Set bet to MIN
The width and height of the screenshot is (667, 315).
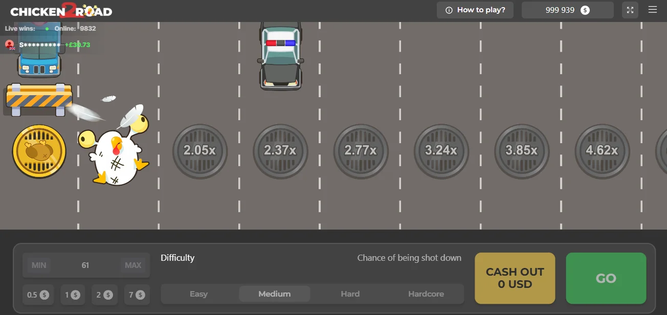(39, 265)
